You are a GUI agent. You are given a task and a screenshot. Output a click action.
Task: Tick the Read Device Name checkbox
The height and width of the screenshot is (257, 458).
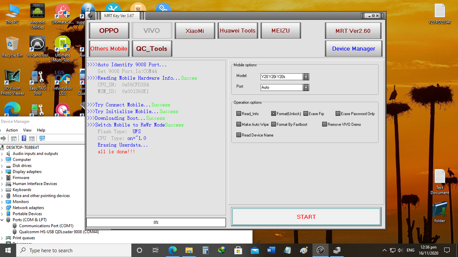point(239,135)
